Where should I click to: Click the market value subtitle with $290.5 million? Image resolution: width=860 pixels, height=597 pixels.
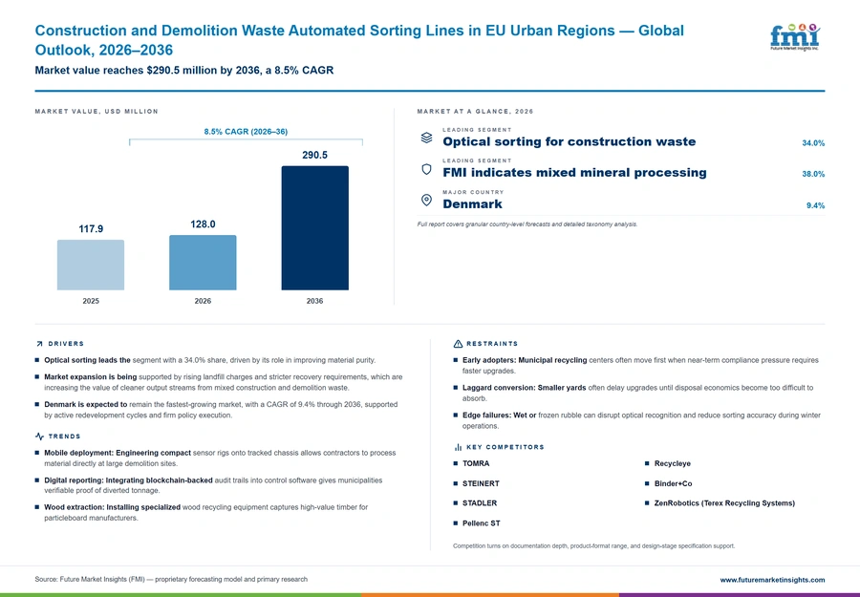(x=184, y=70)
